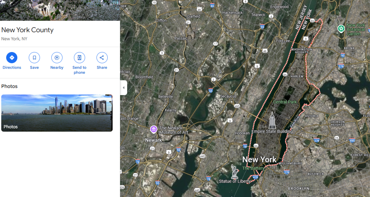Save New York County with bookmark icon
Viewport: 370px width, 197px height.
coord(34,57)
